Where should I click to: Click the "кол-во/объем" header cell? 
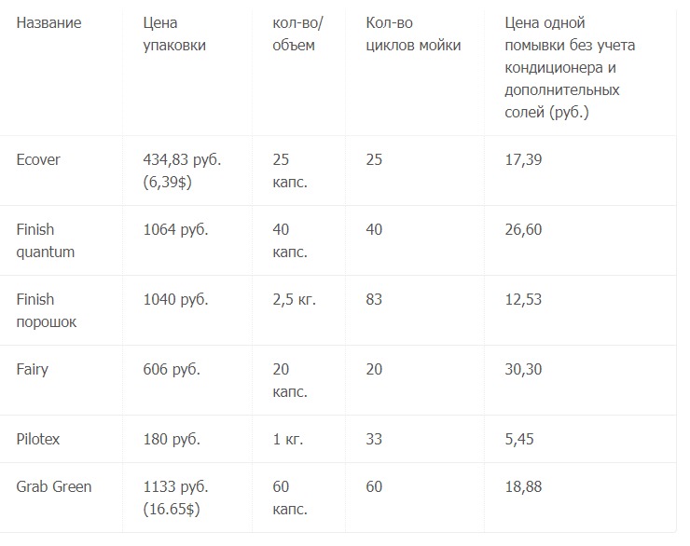[297, 34]
